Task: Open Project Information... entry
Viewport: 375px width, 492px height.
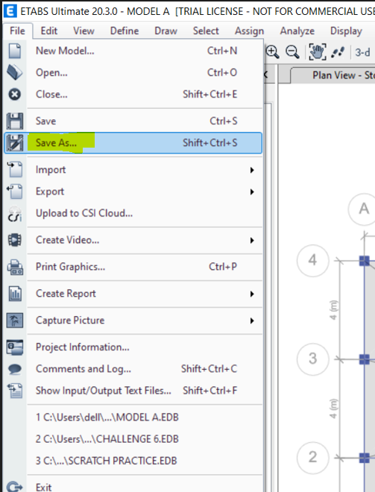Action: 133,347
